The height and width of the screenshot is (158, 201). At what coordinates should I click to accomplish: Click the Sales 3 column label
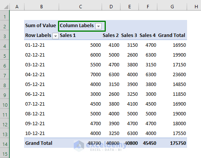click(129, 35)
